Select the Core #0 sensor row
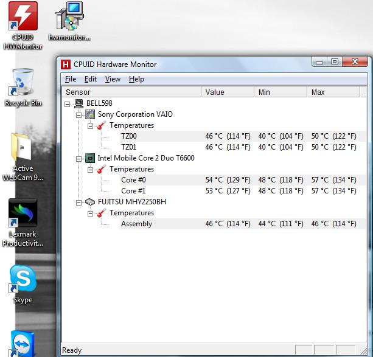The height and width of the screenshot is (357, 373). click(243, 180)
